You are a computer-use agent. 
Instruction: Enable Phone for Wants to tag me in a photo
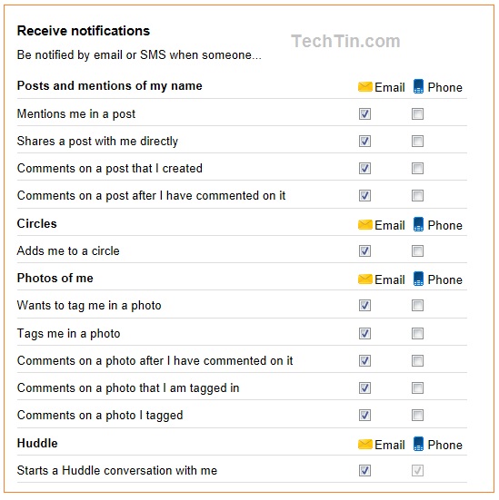click(417, 306)
